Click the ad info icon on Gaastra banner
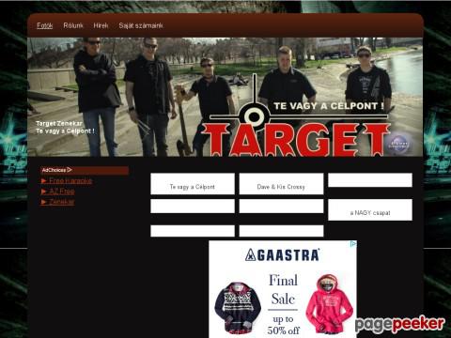The width and height of the screenshot is (451, 338). tap(353, 244)
